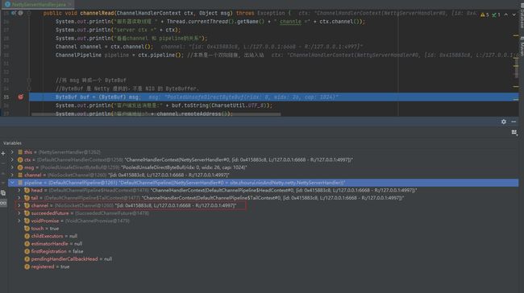The image size is (524, 293).
Task: Collapse the channelRead method fold marker
Action: tap(29, 14)
